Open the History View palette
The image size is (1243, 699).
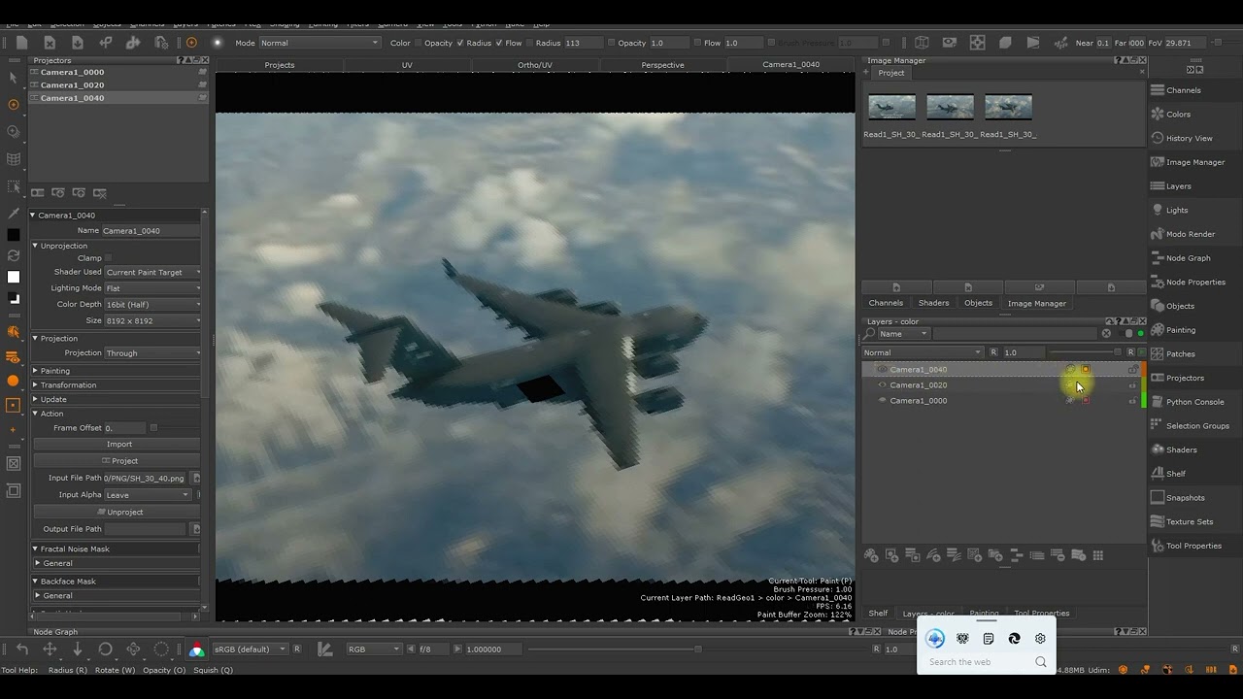coord(1189,138)
